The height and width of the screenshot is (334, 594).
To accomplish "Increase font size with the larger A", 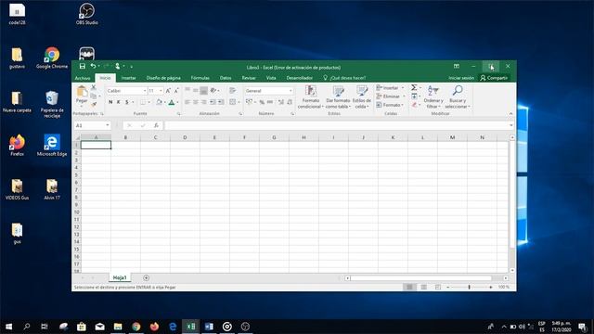I will (168, 91).
